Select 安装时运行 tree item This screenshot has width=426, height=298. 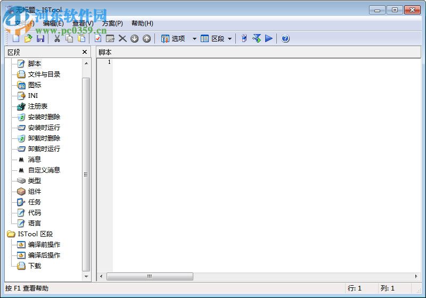(x=44, y=127)
